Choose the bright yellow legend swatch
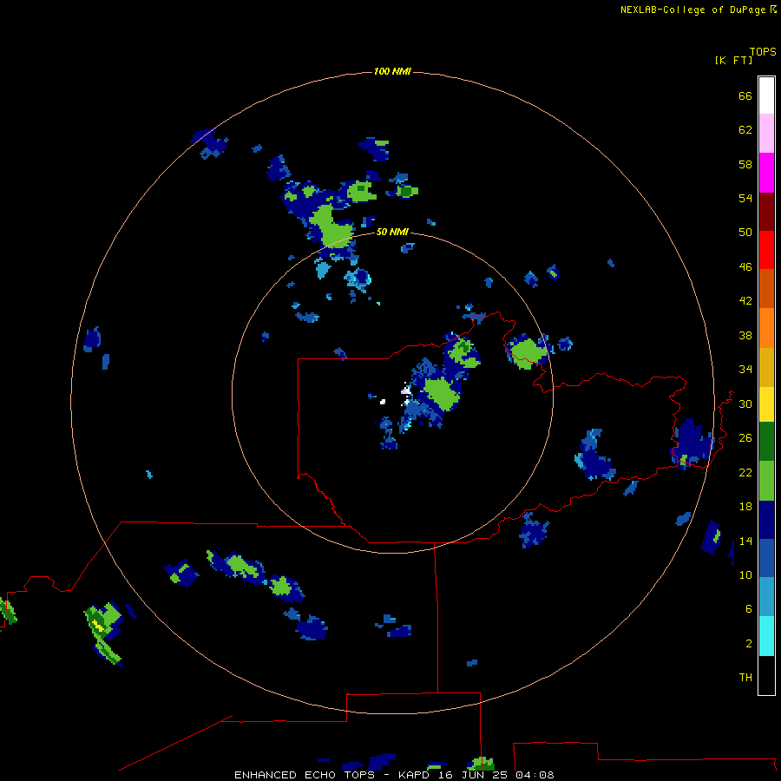Screen dimensions: 781x781 (x=766, y=404)
